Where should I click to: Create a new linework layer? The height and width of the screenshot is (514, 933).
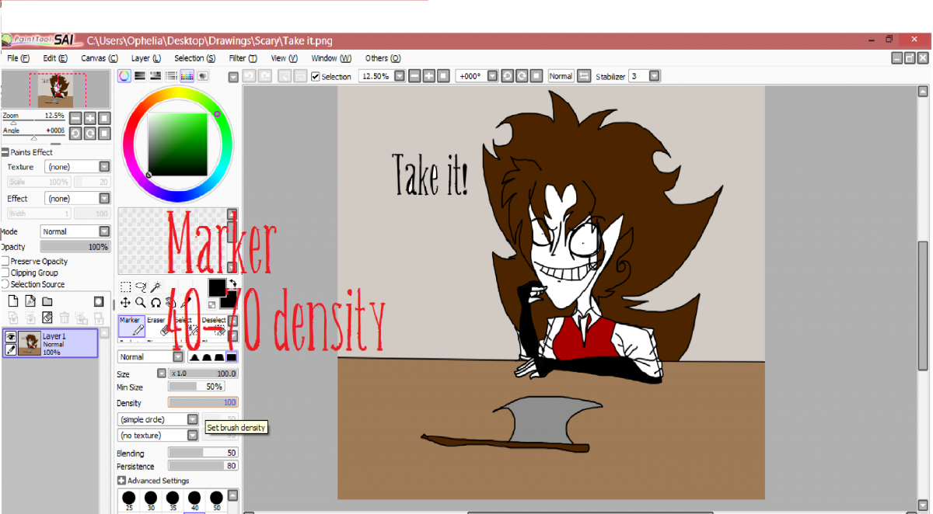tap(30, 301)
